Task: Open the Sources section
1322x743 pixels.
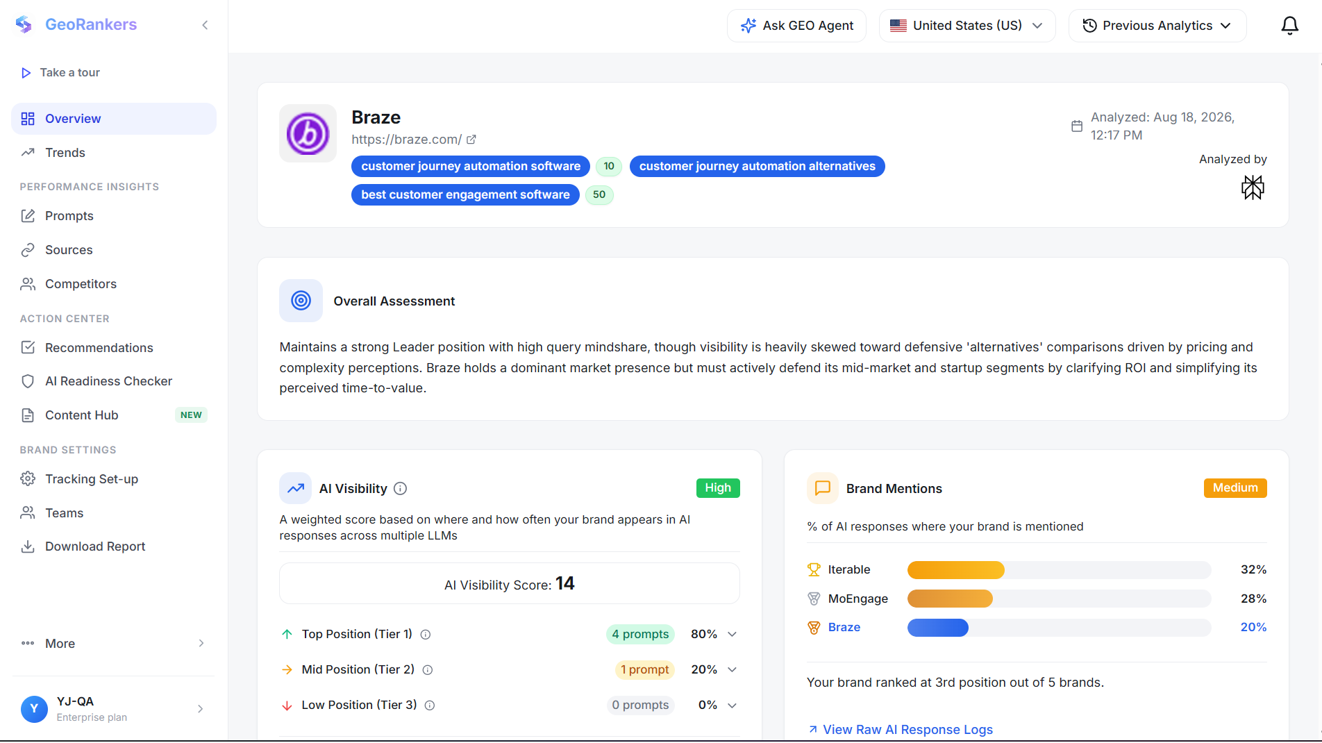Action: coord(114,250)
